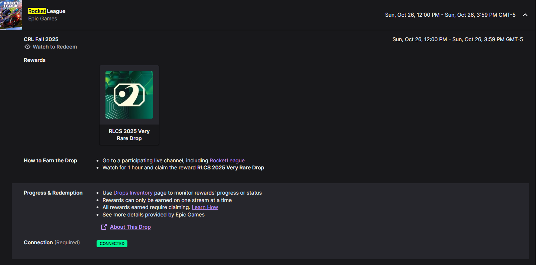536x265 pixels.
Task: Click the Rocket League game title
Action: 47,11
